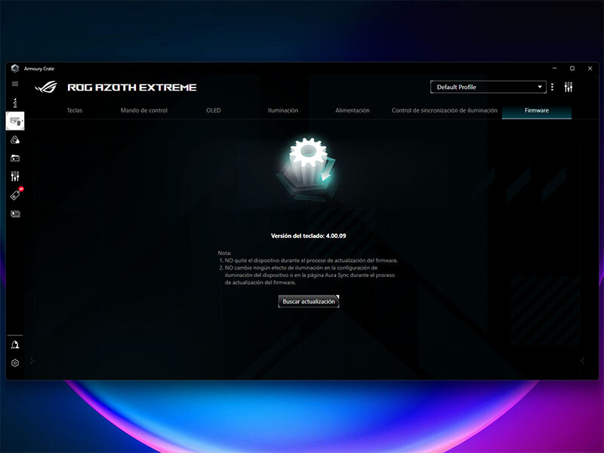Click the Versión del teclado 4.00.09 text
This screenshot has height=453, width=604.
coord(308,236)
